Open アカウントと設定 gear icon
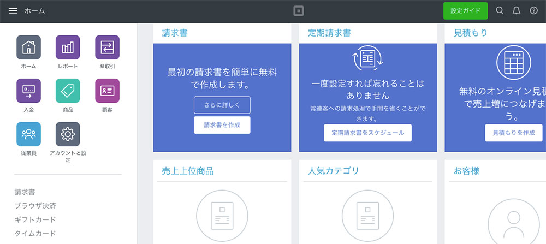Viewport: 546px width, 244px height. point(68,134)
